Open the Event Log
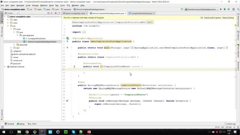The height and width of the screenshot is (135, 240). (x=230, y=124)
